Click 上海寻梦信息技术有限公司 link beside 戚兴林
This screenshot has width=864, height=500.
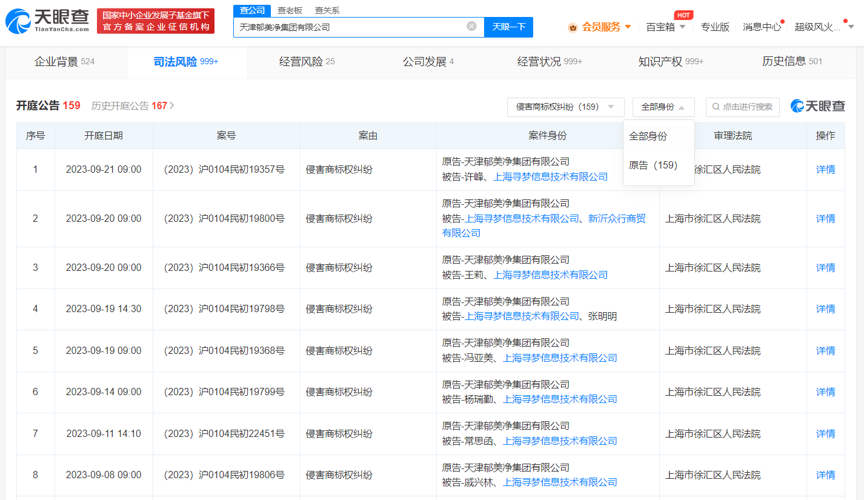[x=560, y=482]
